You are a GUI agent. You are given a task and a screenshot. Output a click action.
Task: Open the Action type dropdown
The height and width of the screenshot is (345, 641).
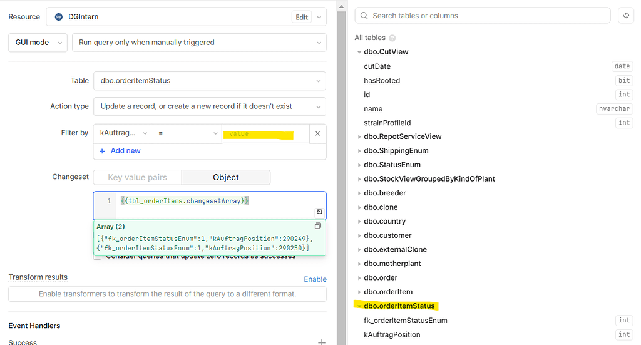pyautogui.click(x=209, y=106)
